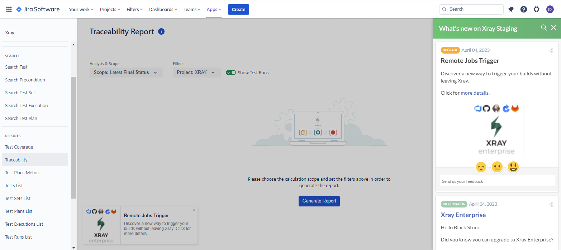The image size is (561, 250).
Task: Dismiss the Remote Jobs Trigger popup
Action: coord(194,210)
